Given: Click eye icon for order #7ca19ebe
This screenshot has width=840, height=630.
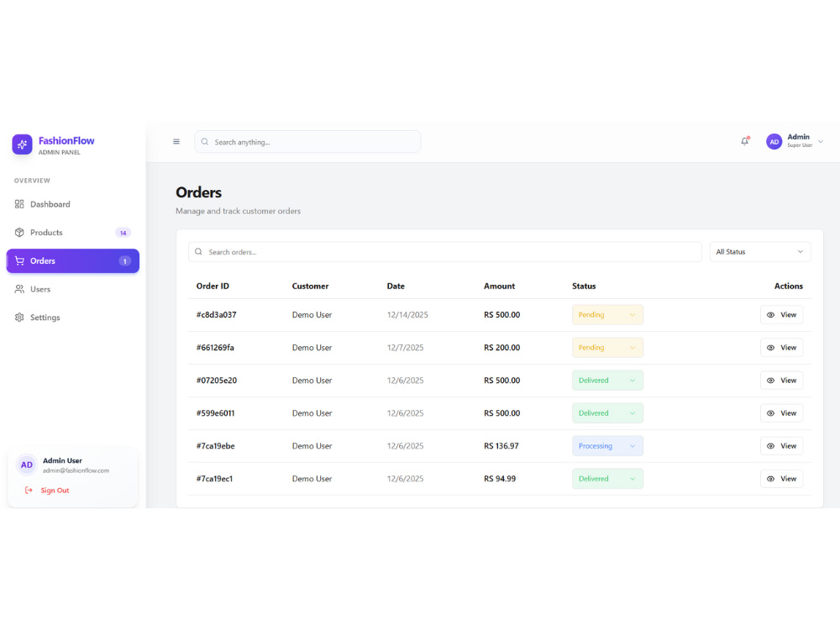Looking at the screenshot, I should coord(770,446).
